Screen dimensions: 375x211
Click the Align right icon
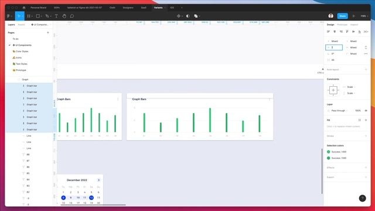click(341, 32)
